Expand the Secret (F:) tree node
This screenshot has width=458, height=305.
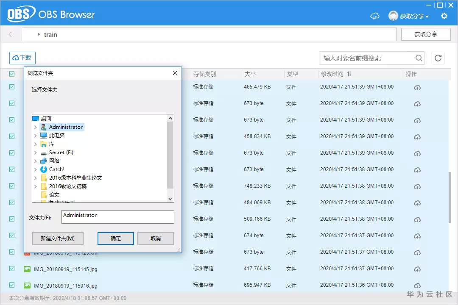click(x=35, y=152)
